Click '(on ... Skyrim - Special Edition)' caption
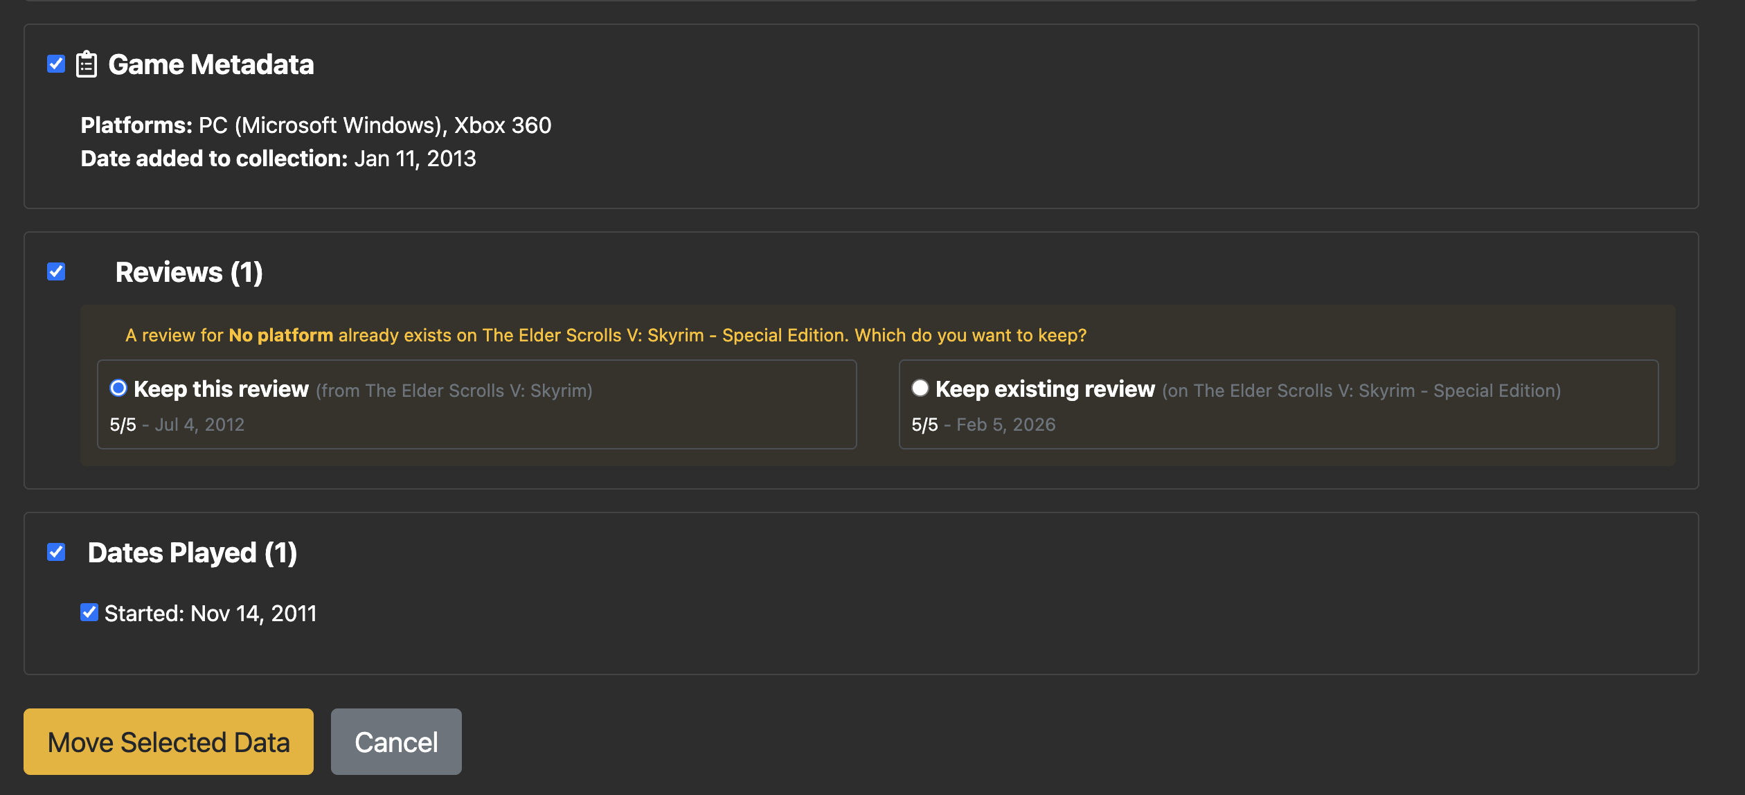 coord(1361,391)
